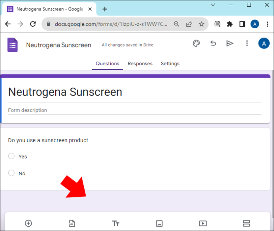Go back with the browser back arrow
This screenshot has width=274, height=231.
coord(8,24)
